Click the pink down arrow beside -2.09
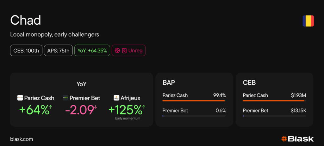Viewport: 324px width, 146px height. coord(95,107)
